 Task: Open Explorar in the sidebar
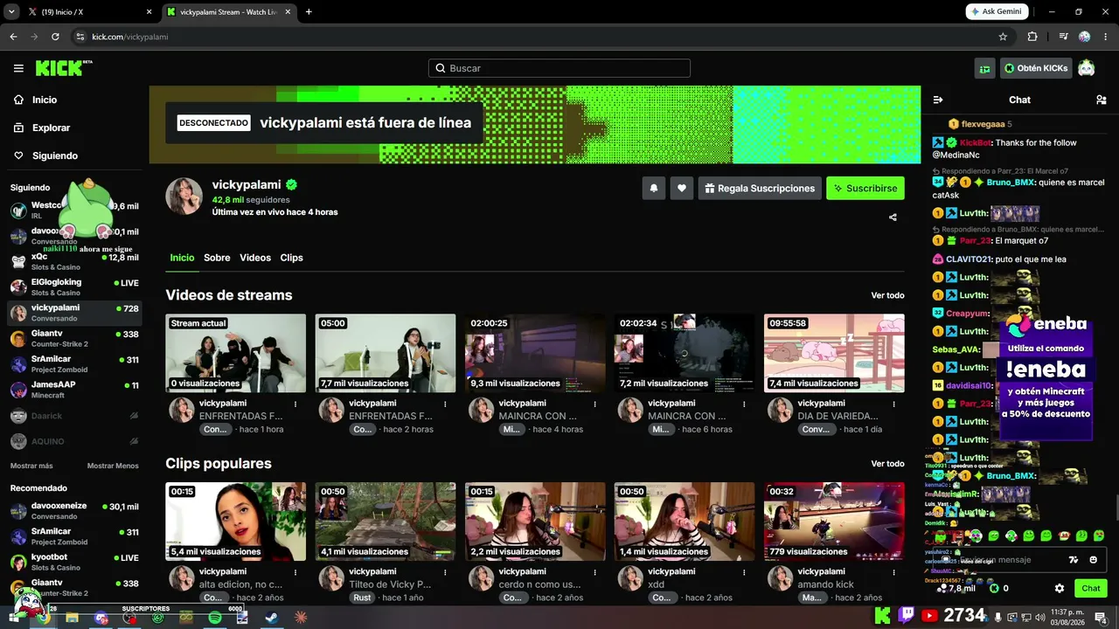(x=42, y=128)
